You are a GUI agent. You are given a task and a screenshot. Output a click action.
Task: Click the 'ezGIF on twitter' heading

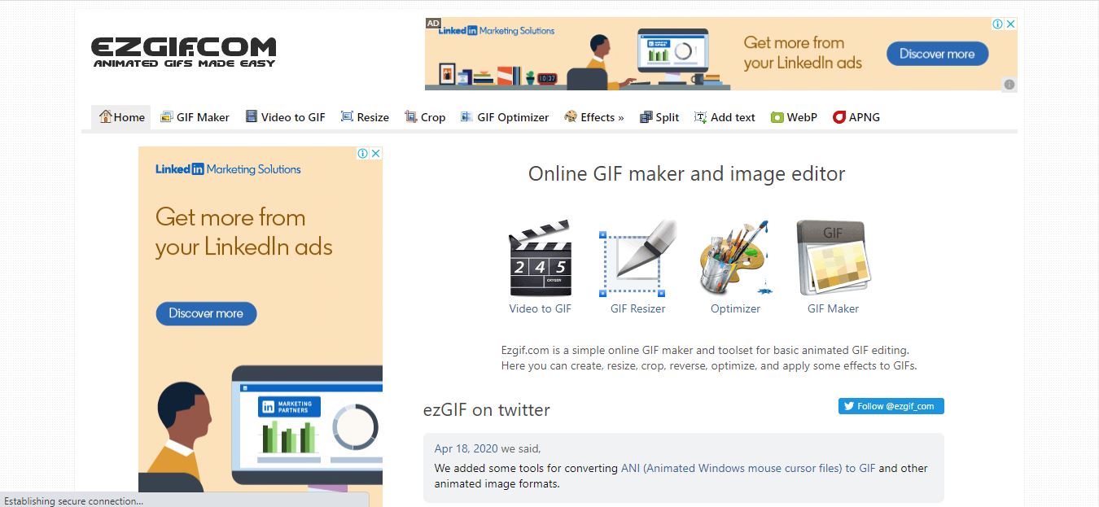coord(487,409)
